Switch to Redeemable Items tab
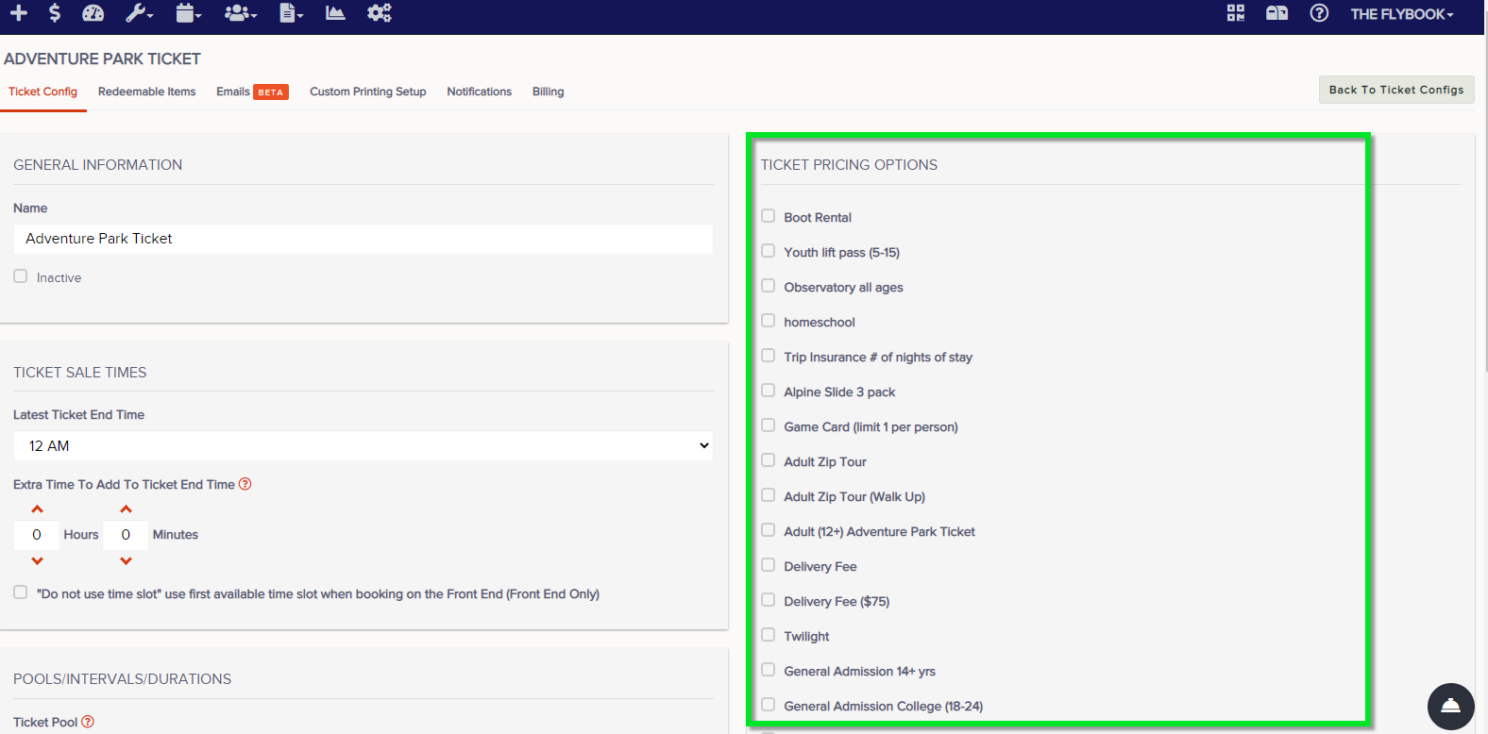This screenshot has height=734, width=1488. point(146,92)
